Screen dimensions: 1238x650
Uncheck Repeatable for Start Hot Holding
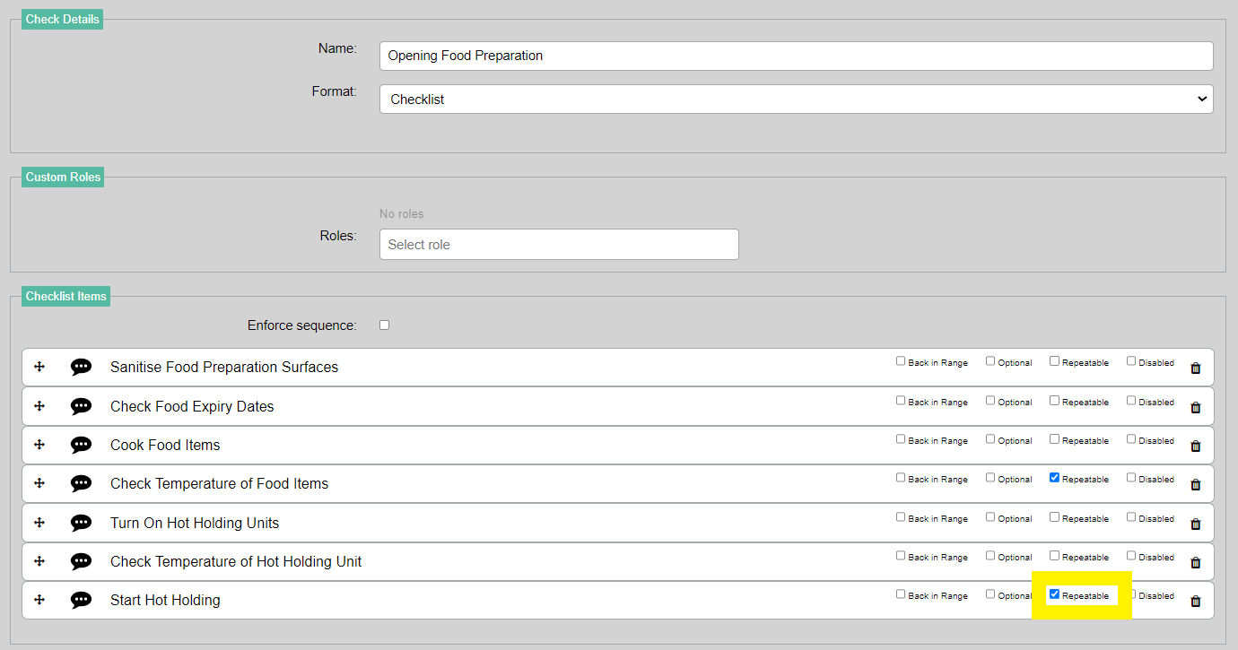click(x=1055, y=594)
